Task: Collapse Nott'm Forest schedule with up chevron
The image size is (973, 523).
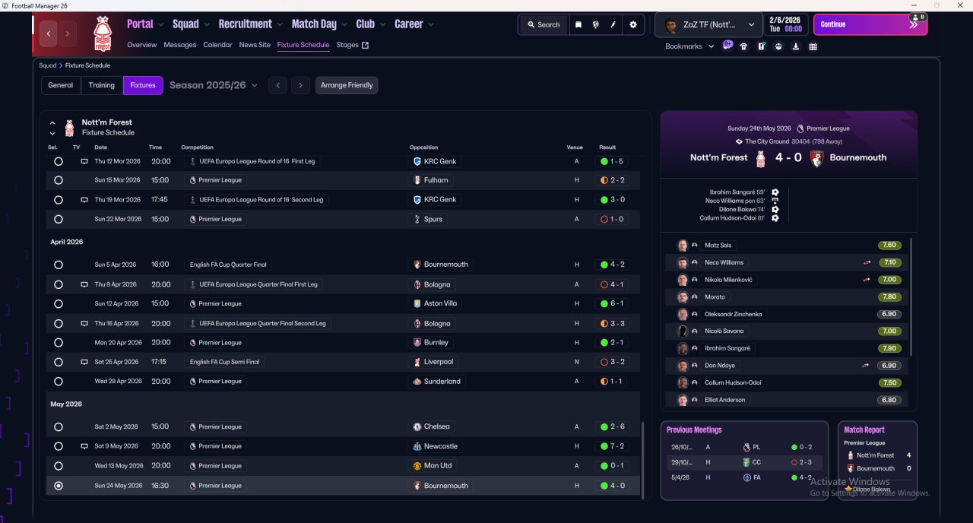Action: pos(52,122)
